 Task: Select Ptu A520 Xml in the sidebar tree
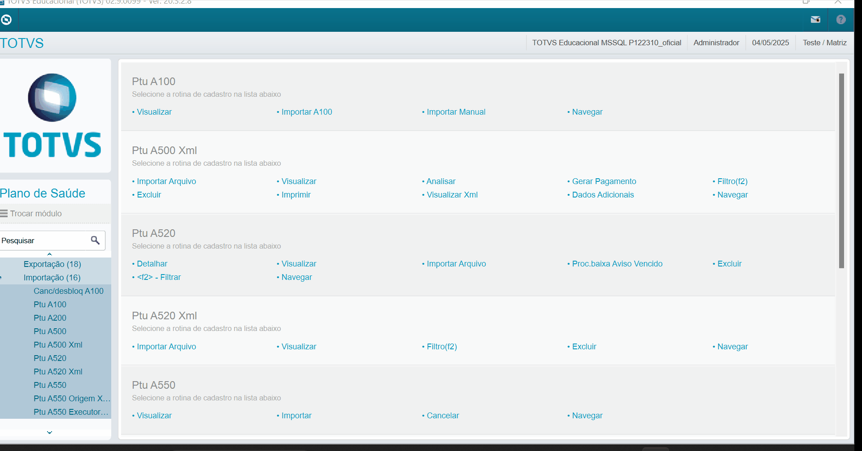click(58, 372)
